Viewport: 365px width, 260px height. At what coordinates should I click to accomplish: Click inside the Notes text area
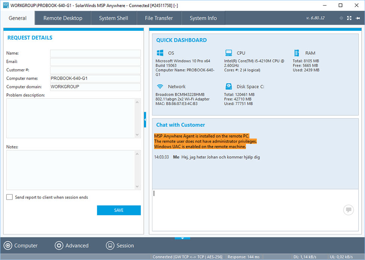pyautogui.click(x=70, y=170)
